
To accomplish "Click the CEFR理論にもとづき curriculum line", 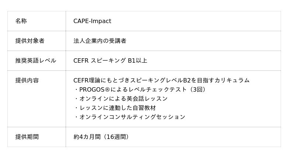I will pos(161,80).
